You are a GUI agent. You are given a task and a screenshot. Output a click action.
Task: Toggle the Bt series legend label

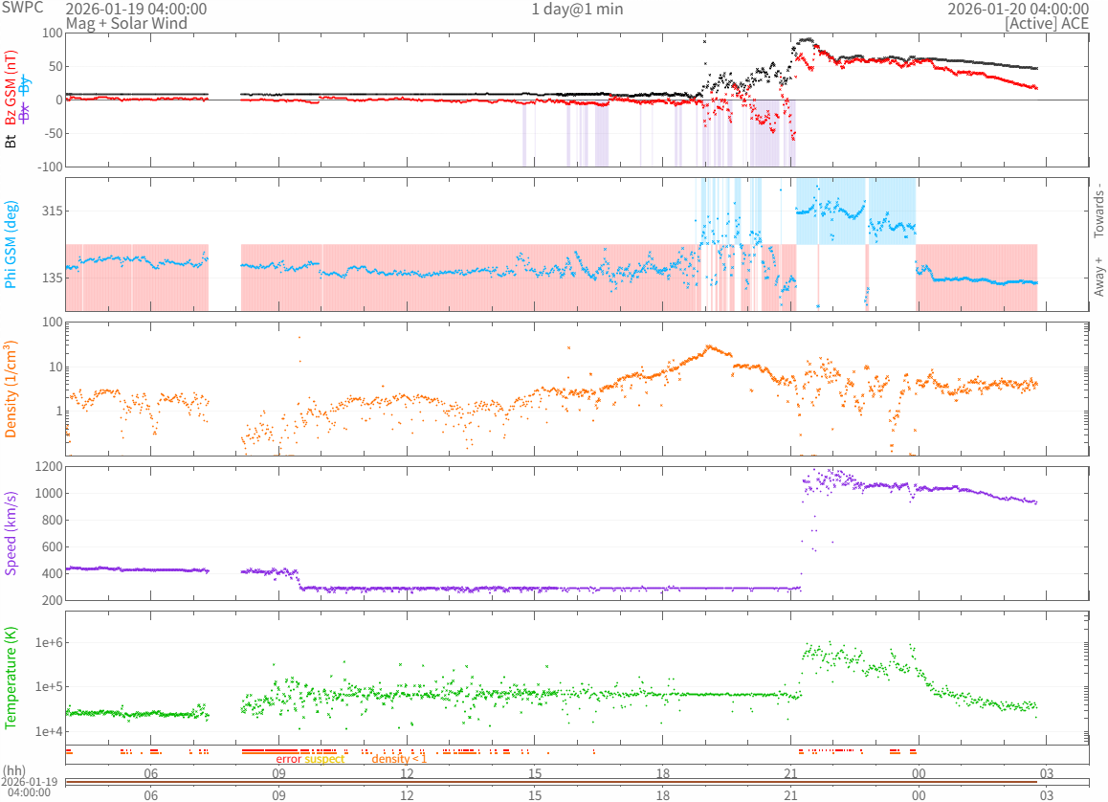click(x=11, y=141)
